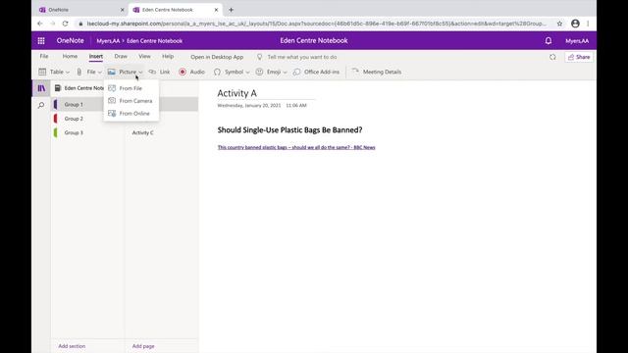The width and height of the screenshot is (628, 353).
Task: Click the Link chain icon
Action: pos(153,72)
